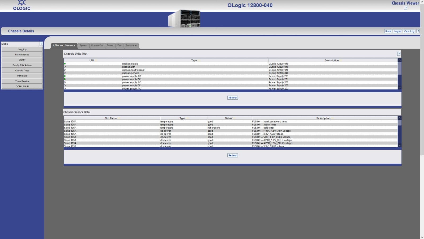Select the Fan tab
Viewport: 424px width, 239px height.
(x=120, y=45)
